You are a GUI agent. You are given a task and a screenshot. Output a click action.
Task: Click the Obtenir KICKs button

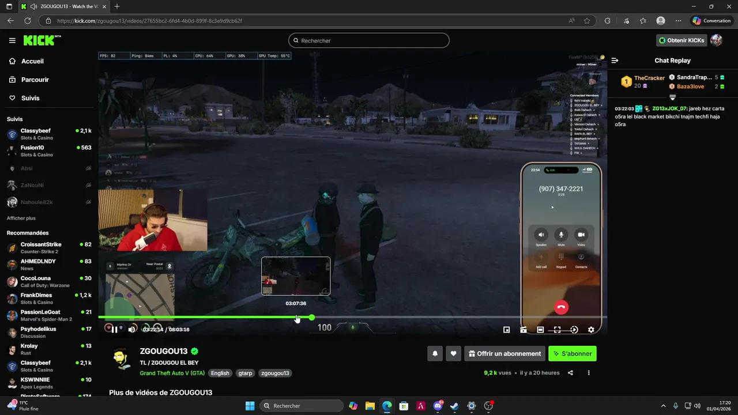tap(681, 40)
